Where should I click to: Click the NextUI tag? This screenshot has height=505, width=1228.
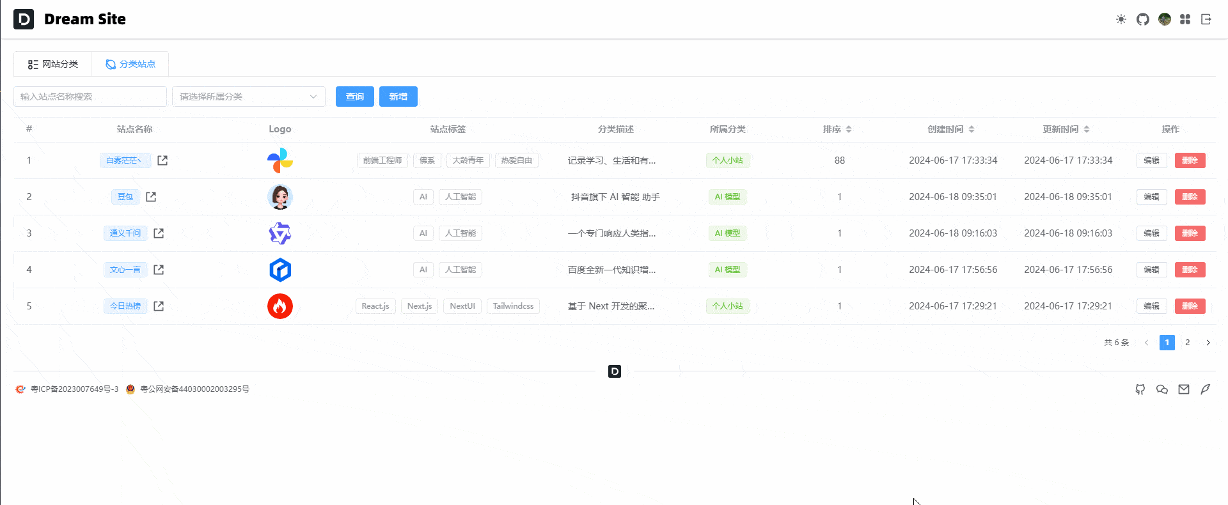click(x=462, y=306)
